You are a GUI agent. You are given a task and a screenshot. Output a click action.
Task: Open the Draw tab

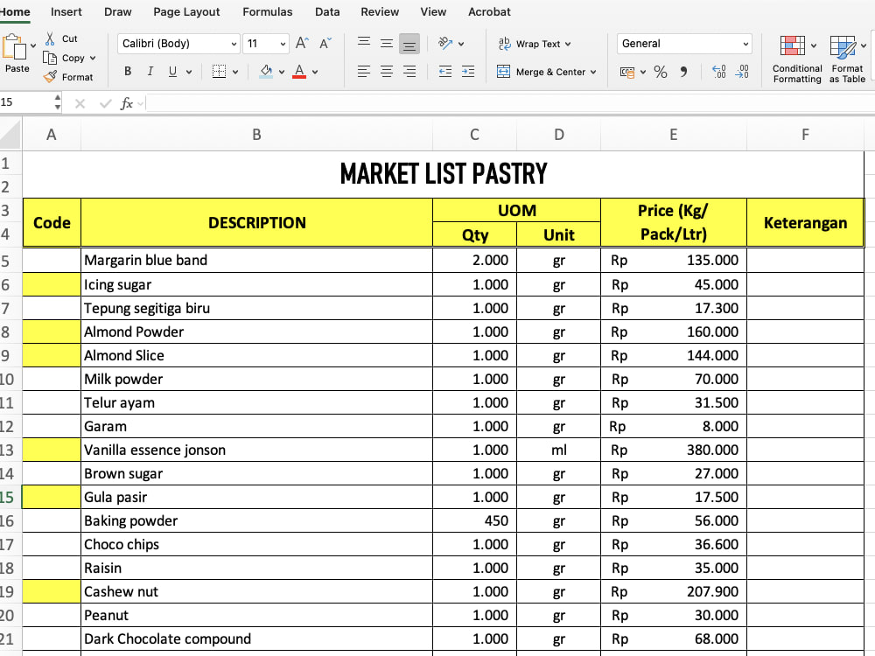[118, 11]
